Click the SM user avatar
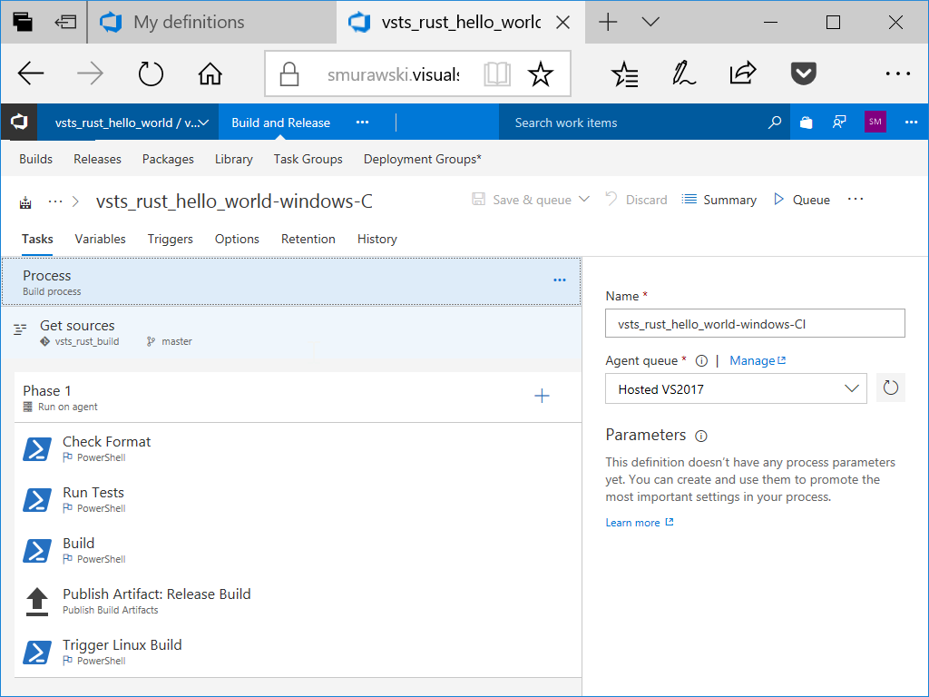This screenshot has width=929, height=697. (x=875, y=122)
